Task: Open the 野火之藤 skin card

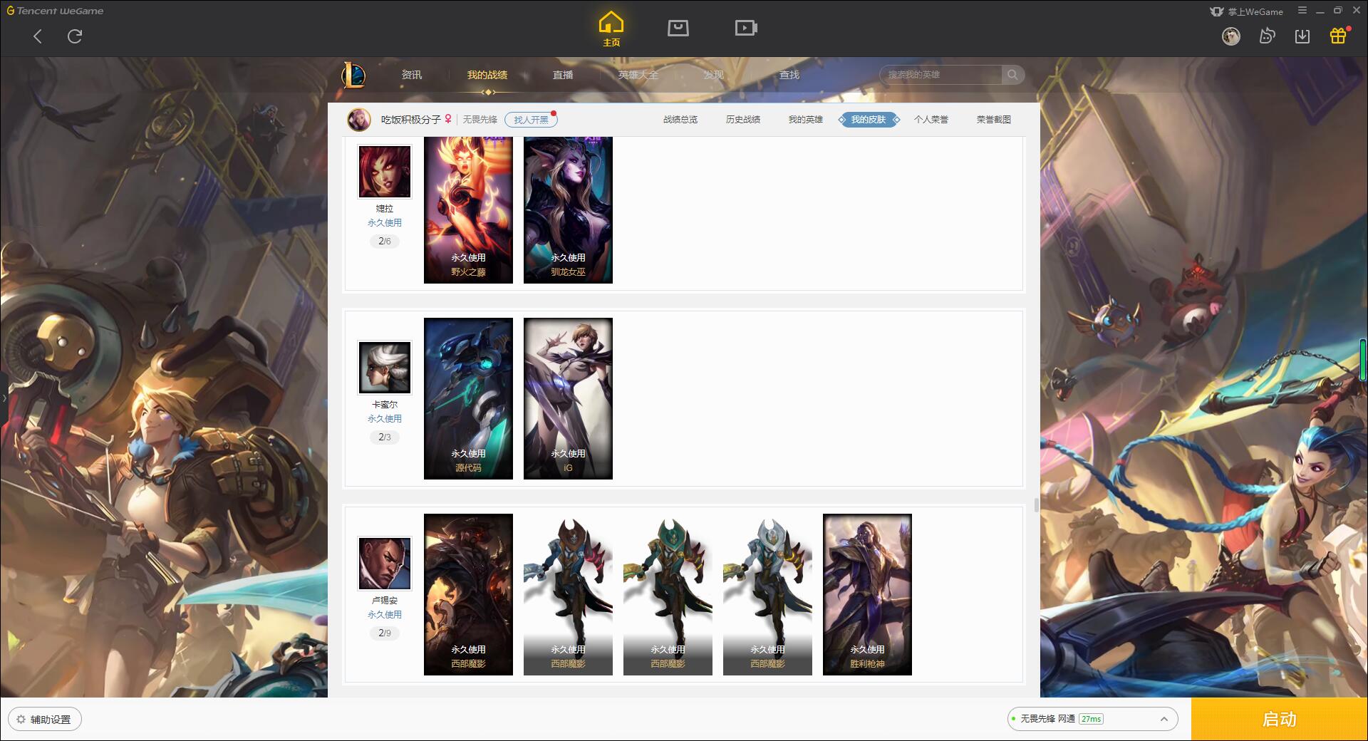Action: [x=468, y=210]
